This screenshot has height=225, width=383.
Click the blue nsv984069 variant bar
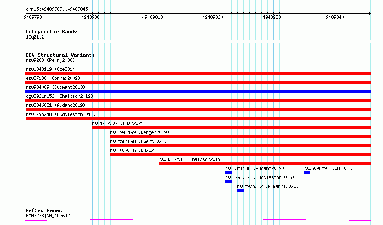pyautogui.click(x=198, y=91)
